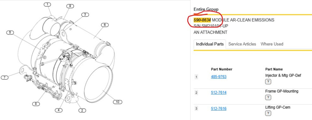
Task: Click Y badge under Injector & Mtg GP-Def
Action: [268, 81]
